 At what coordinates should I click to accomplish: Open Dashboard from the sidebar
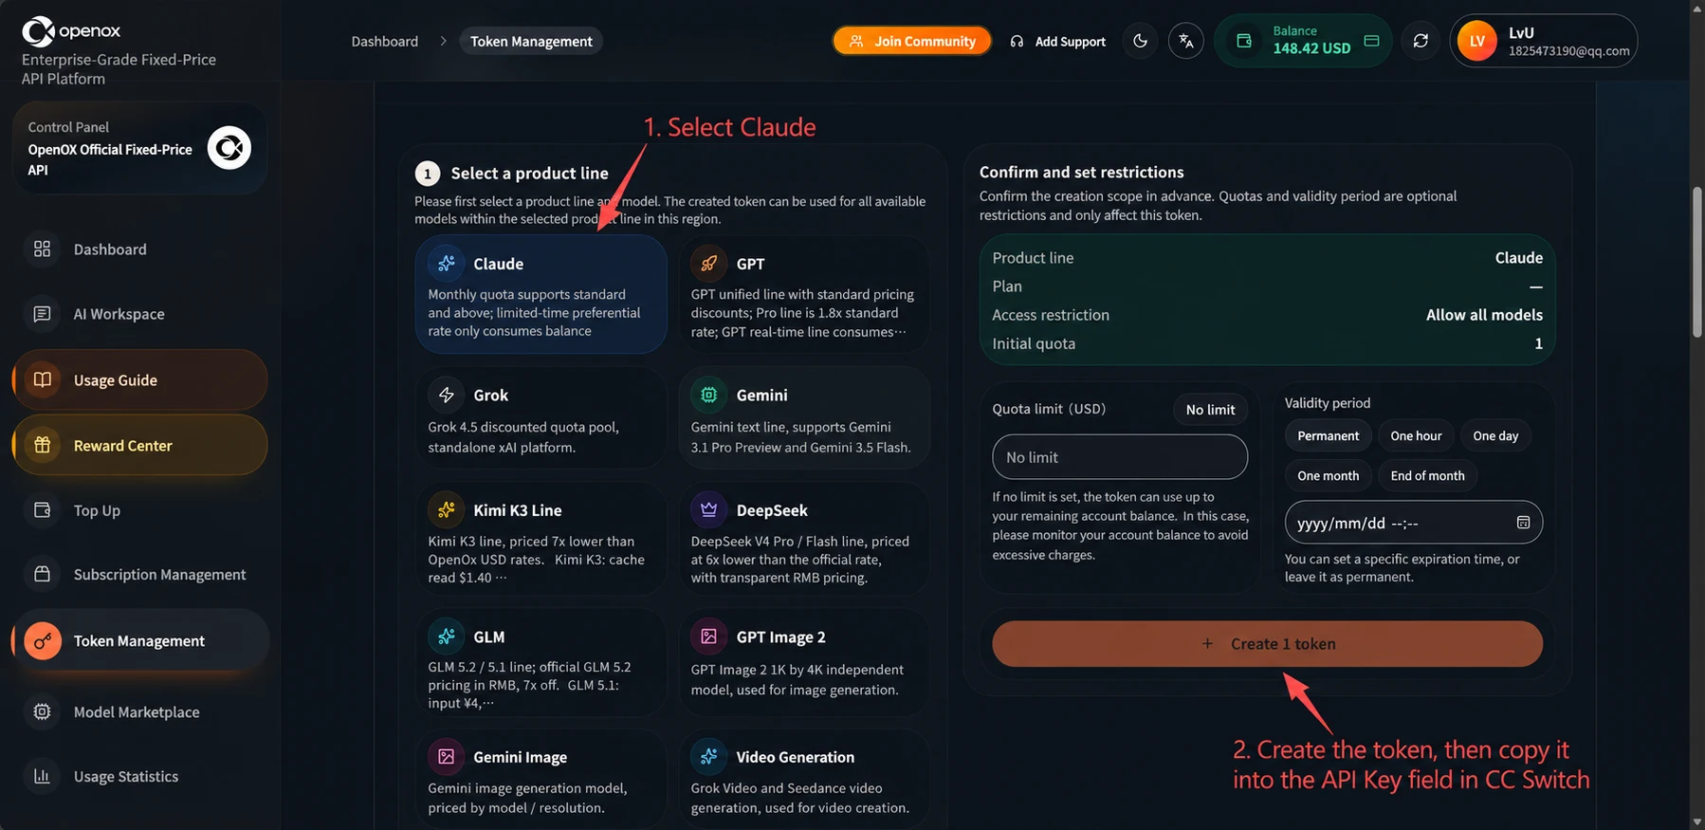point(139,249)
